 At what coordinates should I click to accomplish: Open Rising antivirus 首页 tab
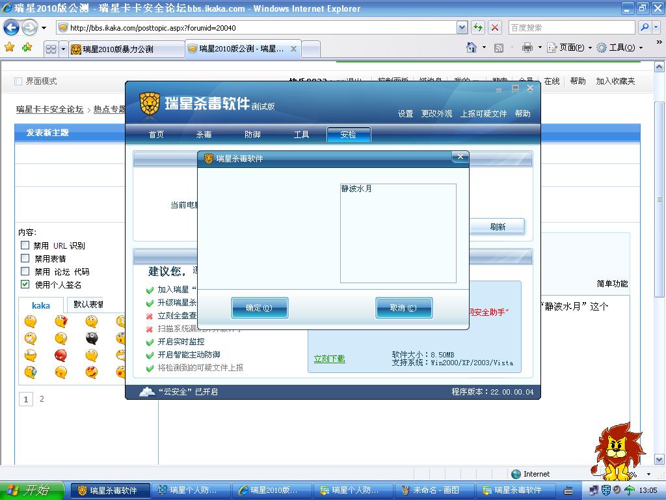click(x=156, y=134)
